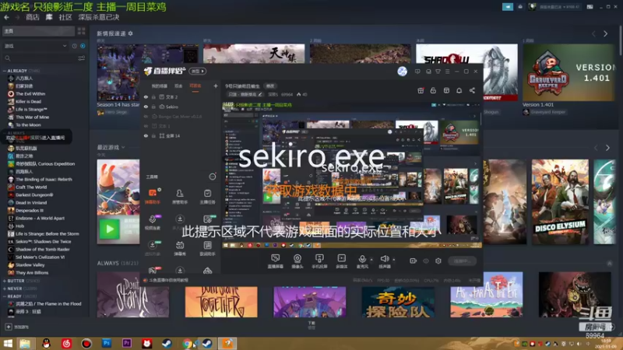Expand the BUTTER collection in Steam library
The height and width of the screenshot is (350, 623).
pyautogui.click(x=5, y=281)
